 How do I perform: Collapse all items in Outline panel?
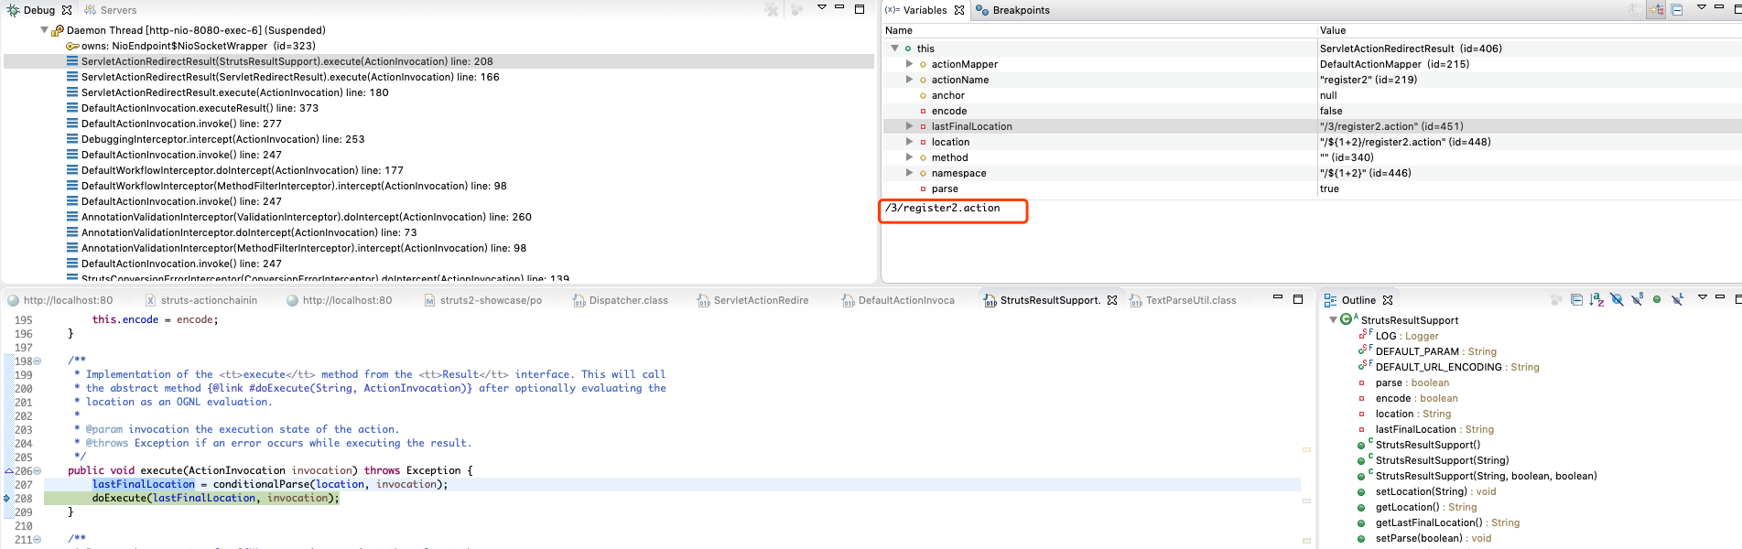tap(1576, 300)
